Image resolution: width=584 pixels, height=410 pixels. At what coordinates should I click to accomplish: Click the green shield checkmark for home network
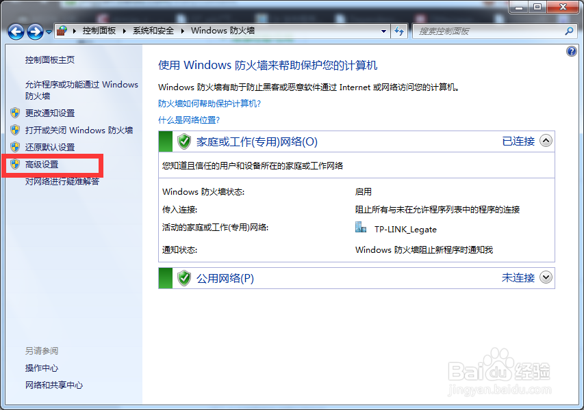pyautogui.click(x=183, y=141)
